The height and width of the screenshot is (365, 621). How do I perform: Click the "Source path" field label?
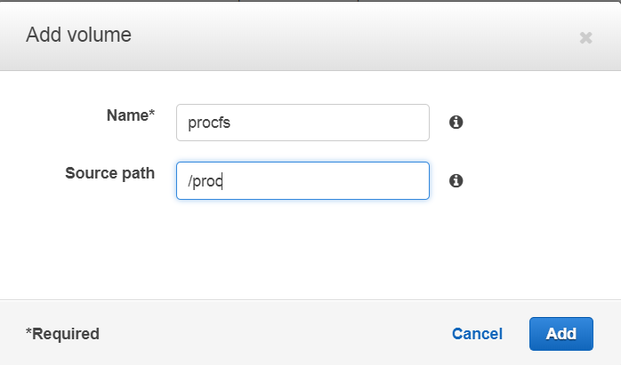pyautogui.click(x=109, y=172)
